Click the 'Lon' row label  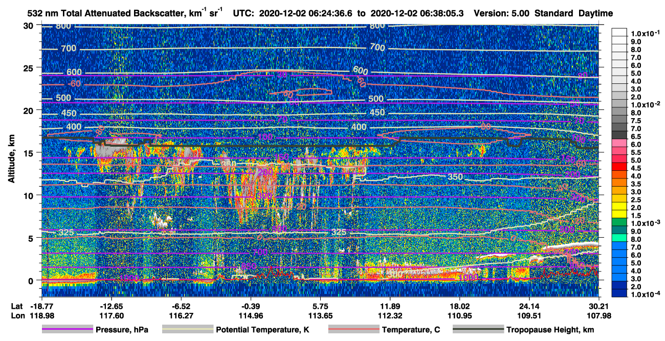pos(17,315)
